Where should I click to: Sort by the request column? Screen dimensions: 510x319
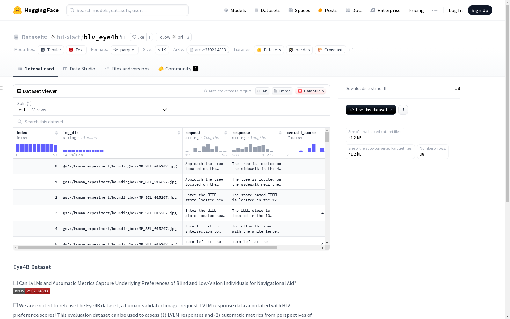click(226, 133)
